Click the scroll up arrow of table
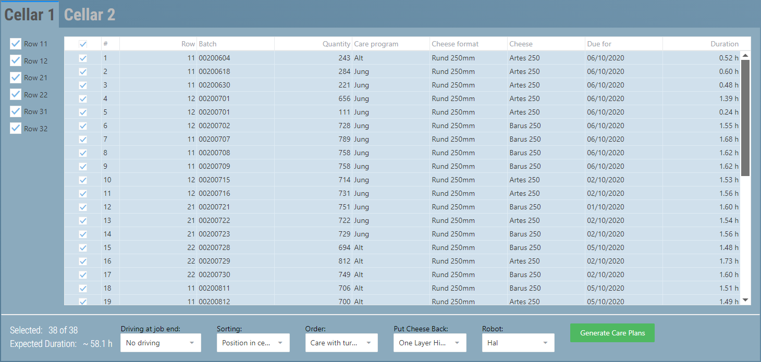761x362 pixels. point(745,56)
